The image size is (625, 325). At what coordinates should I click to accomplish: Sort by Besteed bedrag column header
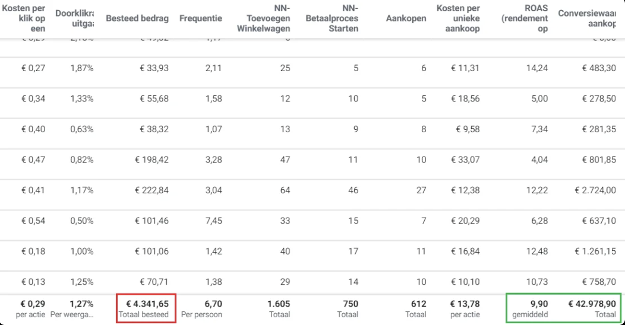[137, 18]
